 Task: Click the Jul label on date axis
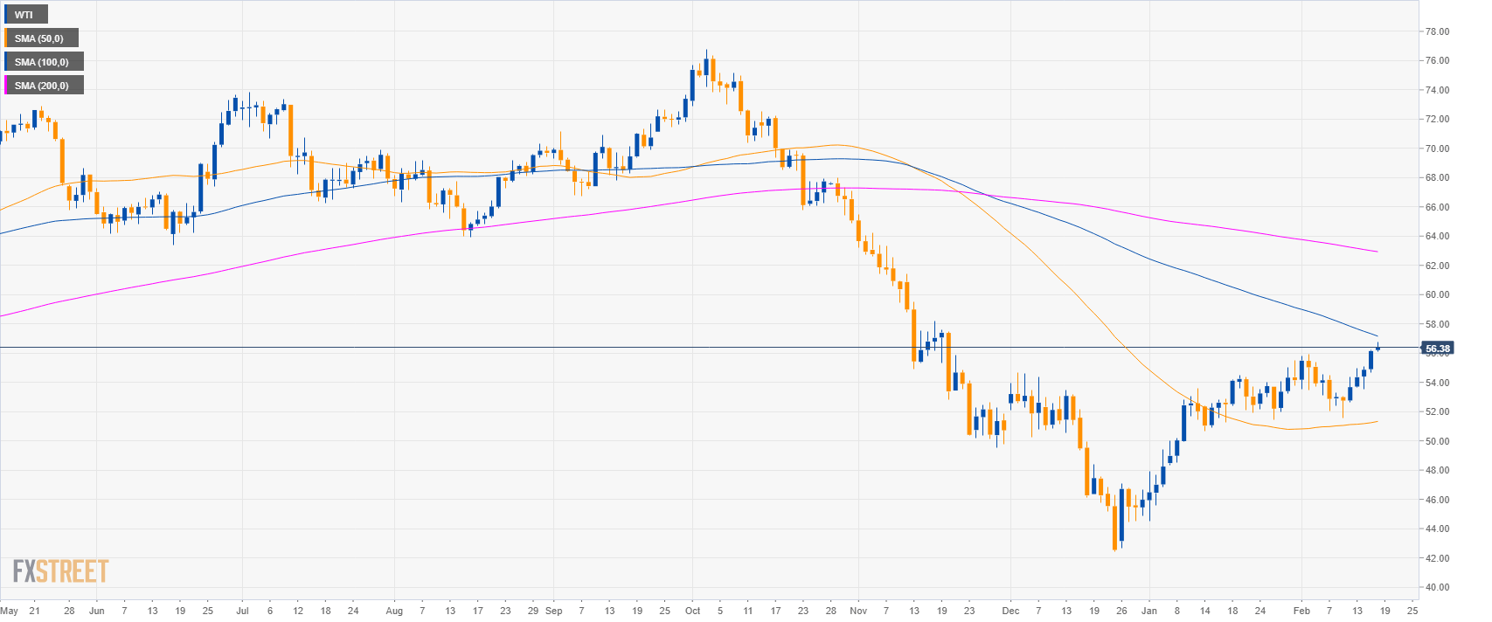click(x=242, y=611)
